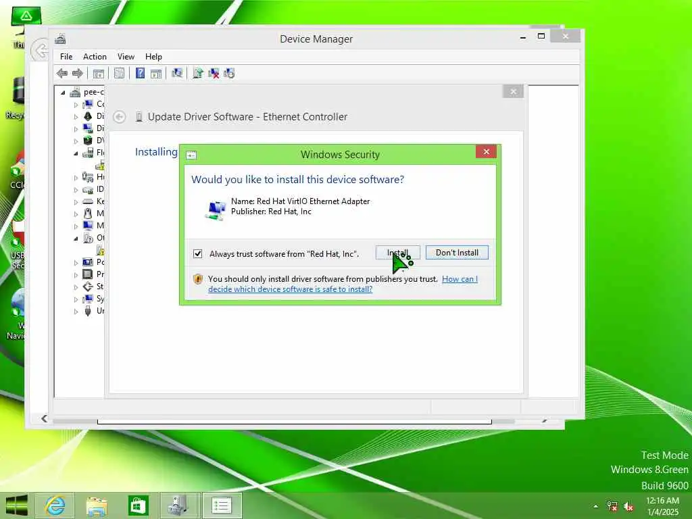Viewport: 692px width, 519px height.
Task: Click the Publisher: Red Hat, Inc text
Action: coord(271,212)
